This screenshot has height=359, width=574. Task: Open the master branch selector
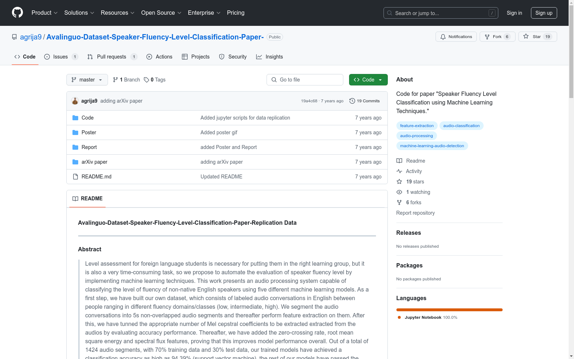pos(87,80)
